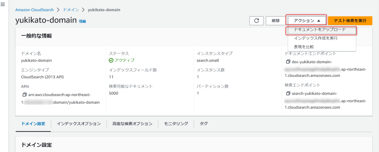Click the searchable documents value 5000

click(x=114, y=93)
